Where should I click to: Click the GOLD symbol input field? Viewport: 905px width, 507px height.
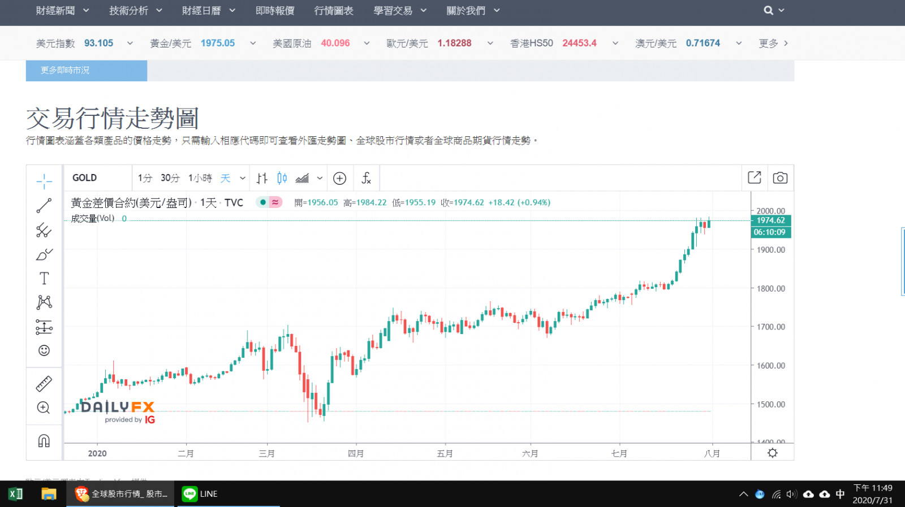click(97, 178)
